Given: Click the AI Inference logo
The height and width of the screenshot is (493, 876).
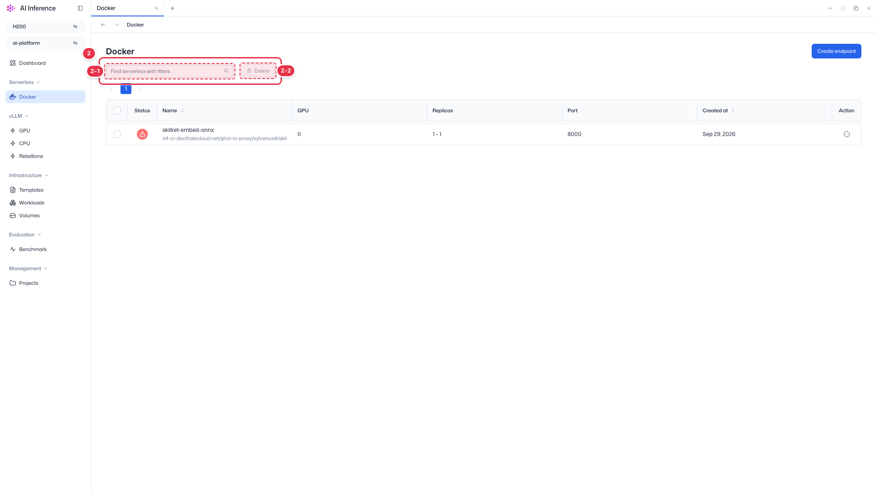Looking at the screenshot, I should click(x=11, y=8).
